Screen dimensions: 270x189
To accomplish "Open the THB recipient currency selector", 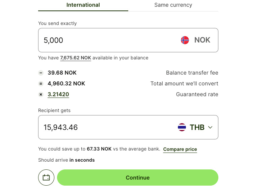I will click(195, 127).
